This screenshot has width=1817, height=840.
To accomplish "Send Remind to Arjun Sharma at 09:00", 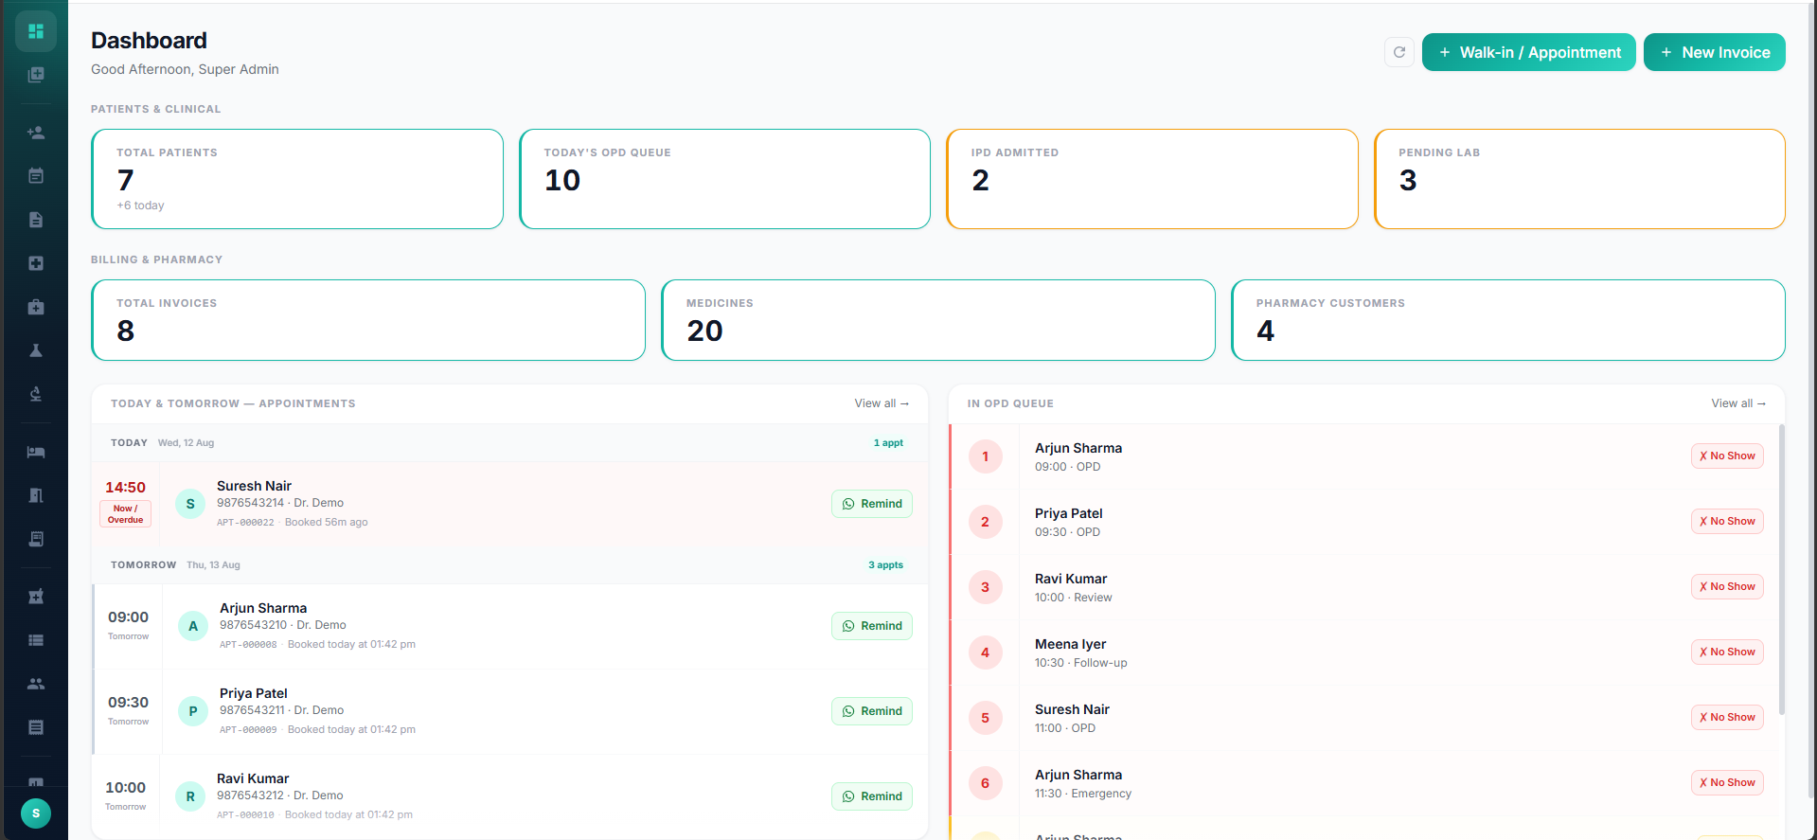I will [x=872, y=626].
